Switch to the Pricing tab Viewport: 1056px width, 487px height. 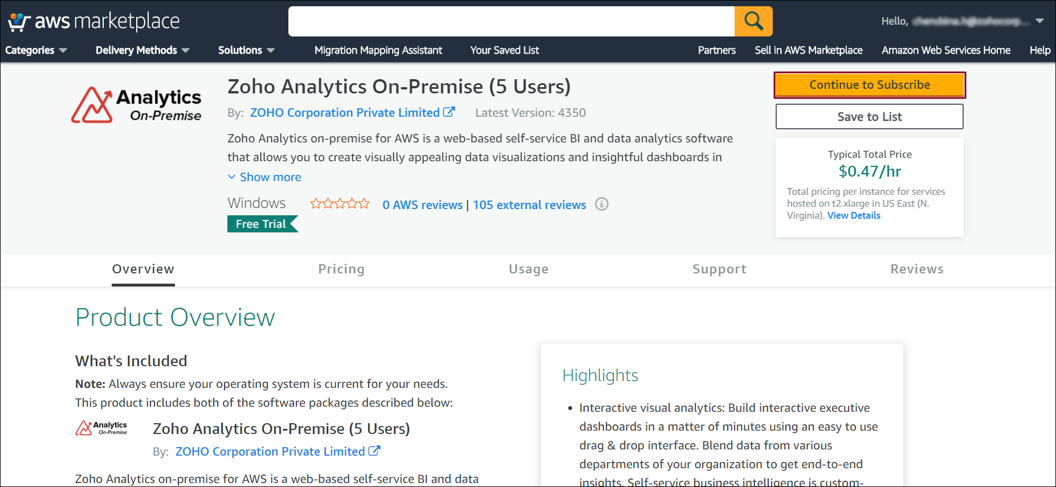tap(341, 269)
